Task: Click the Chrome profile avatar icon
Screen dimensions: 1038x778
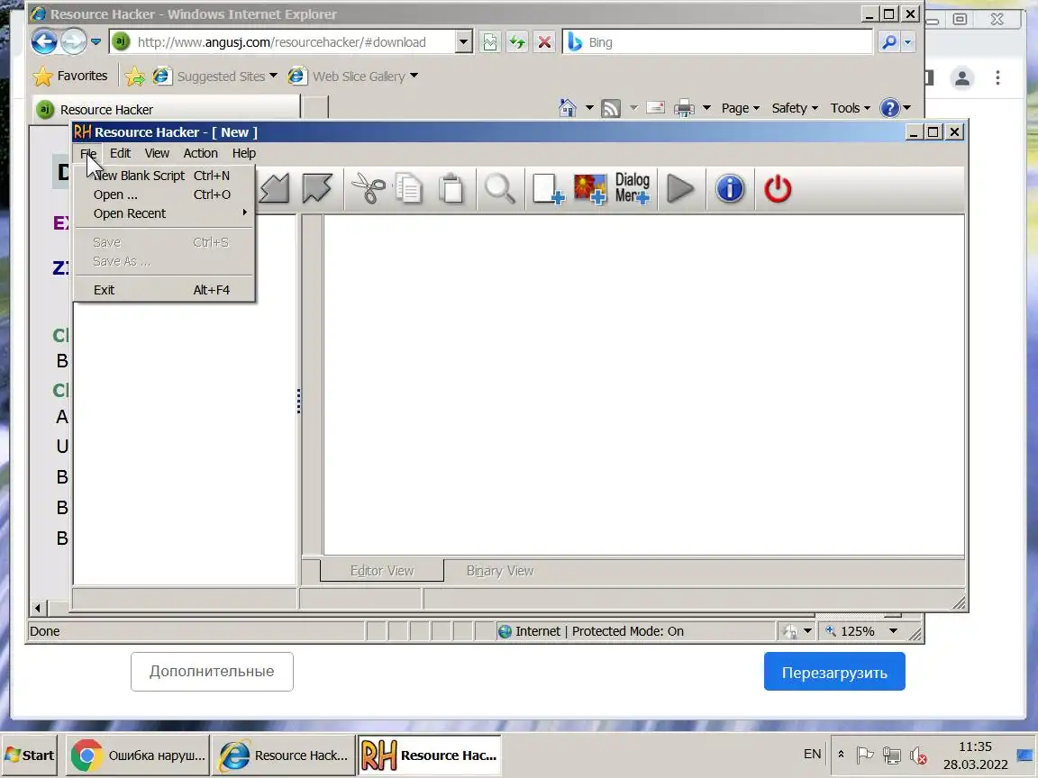Action: coord(962,78)
